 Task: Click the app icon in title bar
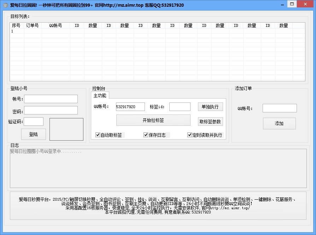(x=5, y=5)
